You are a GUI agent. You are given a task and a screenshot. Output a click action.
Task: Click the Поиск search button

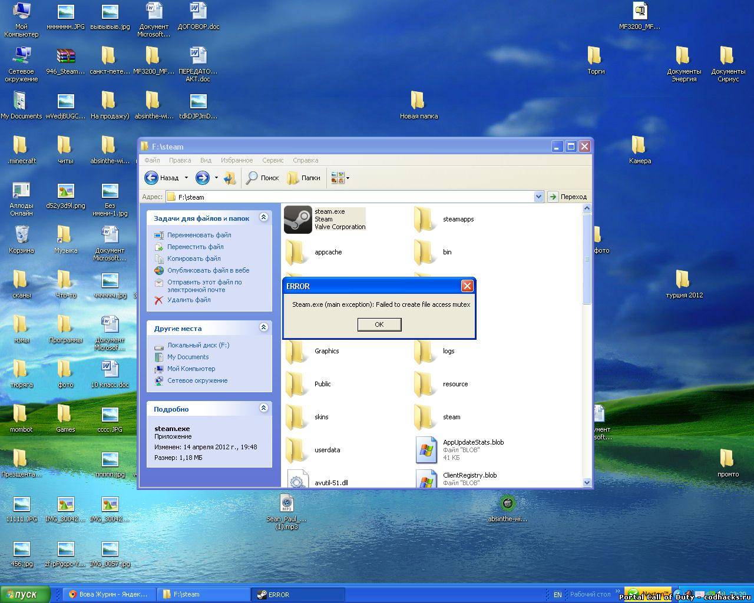tap(262, 178)
